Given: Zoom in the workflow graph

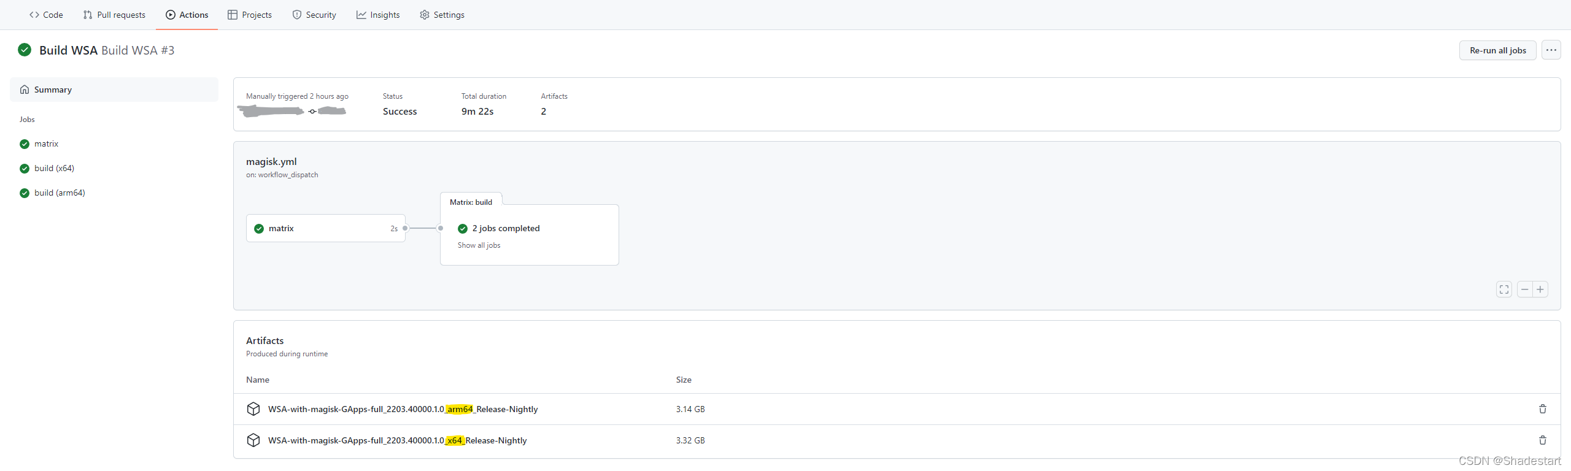Looking at the screenshot, I should tap(1540, 289).
